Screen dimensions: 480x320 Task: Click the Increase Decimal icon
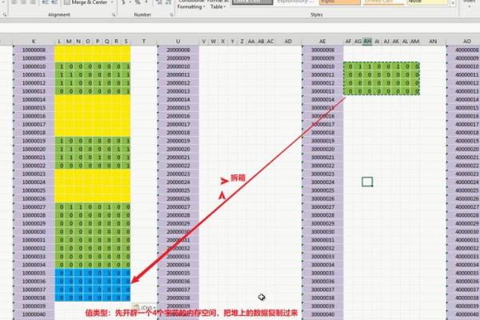click(159, 2)
